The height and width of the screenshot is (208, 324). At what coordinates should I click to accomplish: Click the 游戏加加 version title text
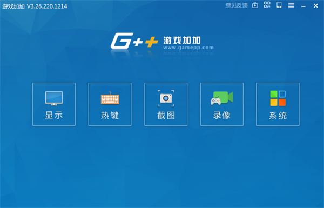(35, 6)
